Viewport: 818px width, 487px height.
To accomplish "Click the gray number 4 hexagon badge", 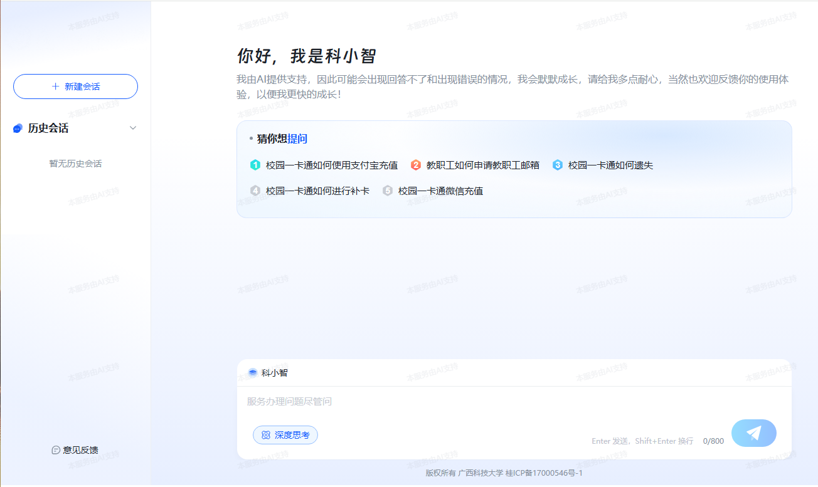I will point(255,191).
